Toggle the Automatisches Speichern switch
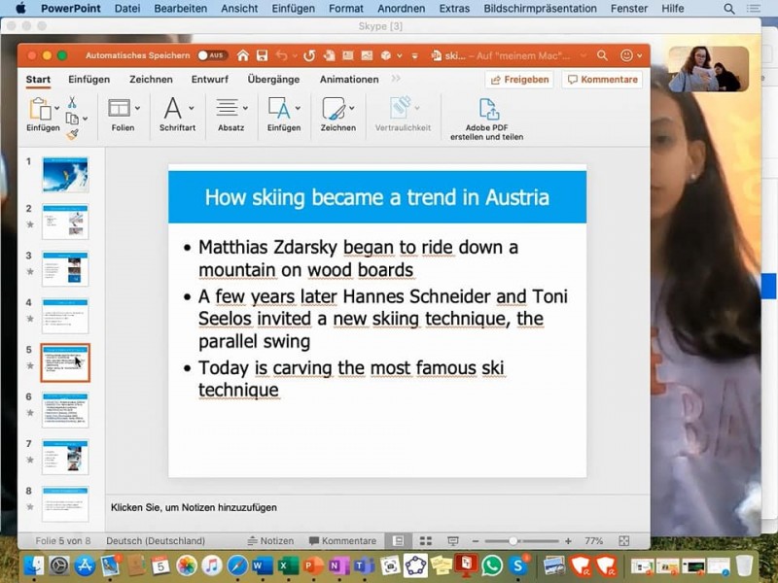The width and height of the screenshot is (778, 583). click(x=212, y=55)
